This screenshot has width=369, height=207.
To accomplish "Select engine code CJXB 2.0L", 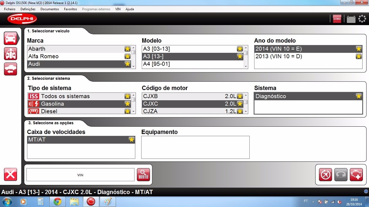I will [x=192, y=96].
